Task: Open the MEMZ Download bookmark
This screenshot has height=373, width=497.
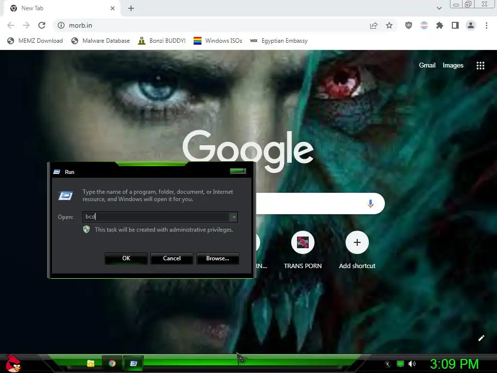Action: pyautogui.click(x=35, y=41)
